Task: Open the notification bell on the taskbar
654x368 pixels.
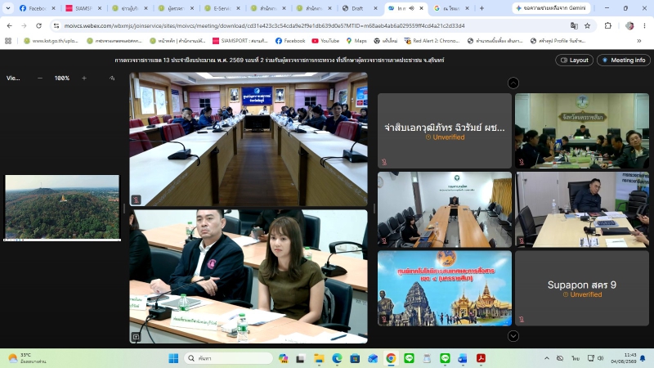Action: [643, 358]
